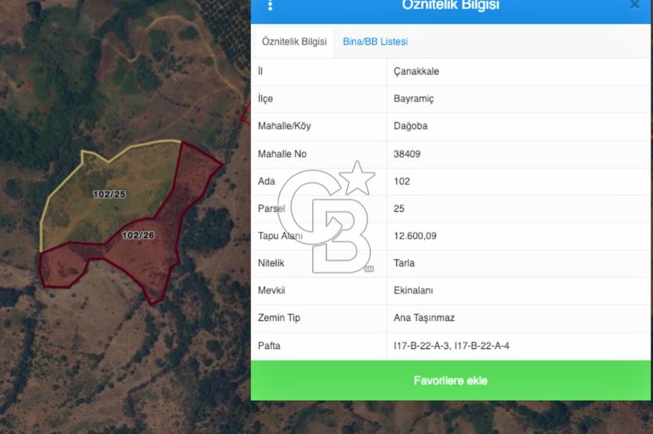Select parcel 102/26 on the map

pos(138,235)
